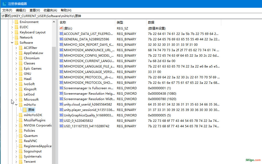Click the icon beside MIHOYO_SDK_REPORT_DAYS_K value
The width and height of the screenshot is (262, 164).
61,44
